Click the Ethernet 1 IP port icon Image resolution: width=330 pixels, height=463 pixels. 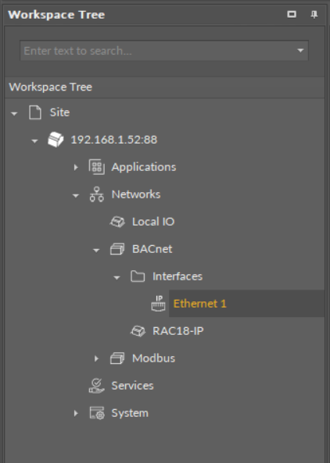point(158,304)
